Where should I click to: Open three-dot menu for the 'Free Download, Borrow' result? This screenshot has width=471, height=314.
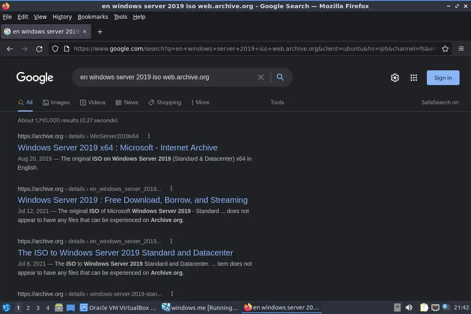[171, 188]
